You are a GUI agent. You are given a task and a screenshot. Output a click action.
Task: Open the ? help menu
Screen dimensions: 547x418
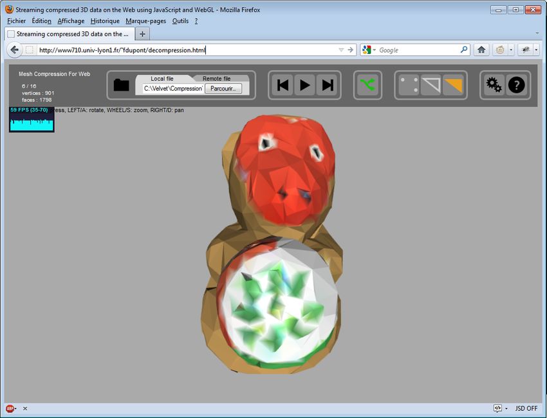click(196, 21)
